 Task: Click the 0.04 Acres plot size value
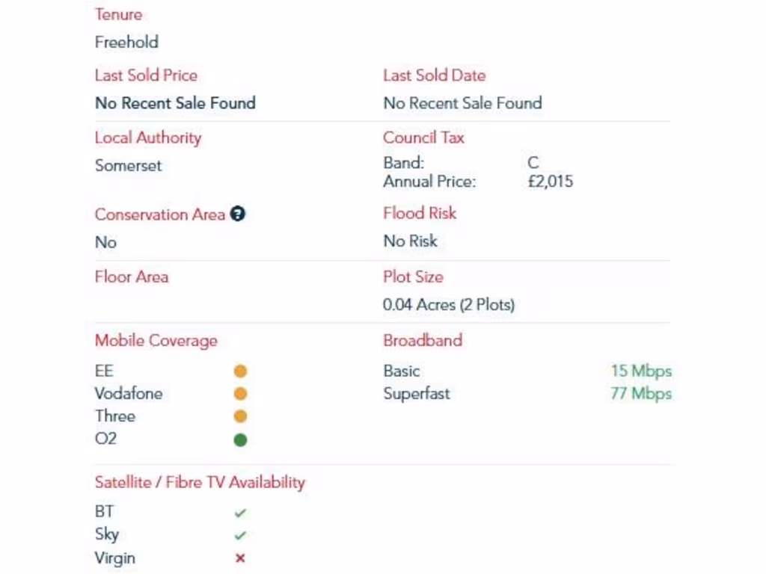(449, 305)
